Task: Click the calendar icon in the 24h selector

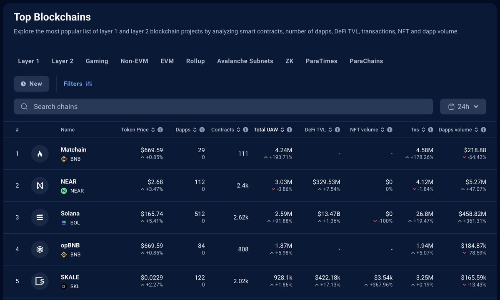Action: coord(451,107)
